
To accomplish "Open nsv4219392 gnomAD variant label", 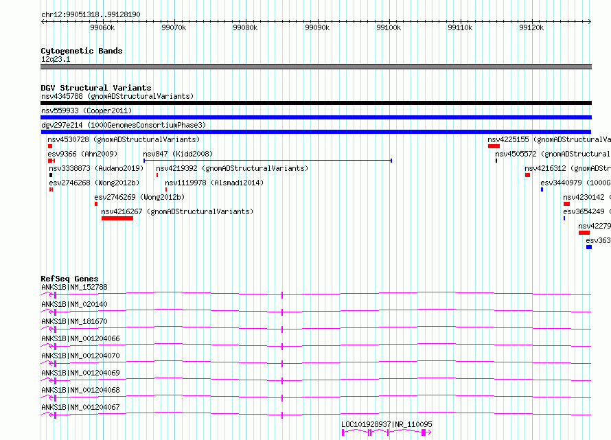I will pyautogui.click(x=232, y=168).
